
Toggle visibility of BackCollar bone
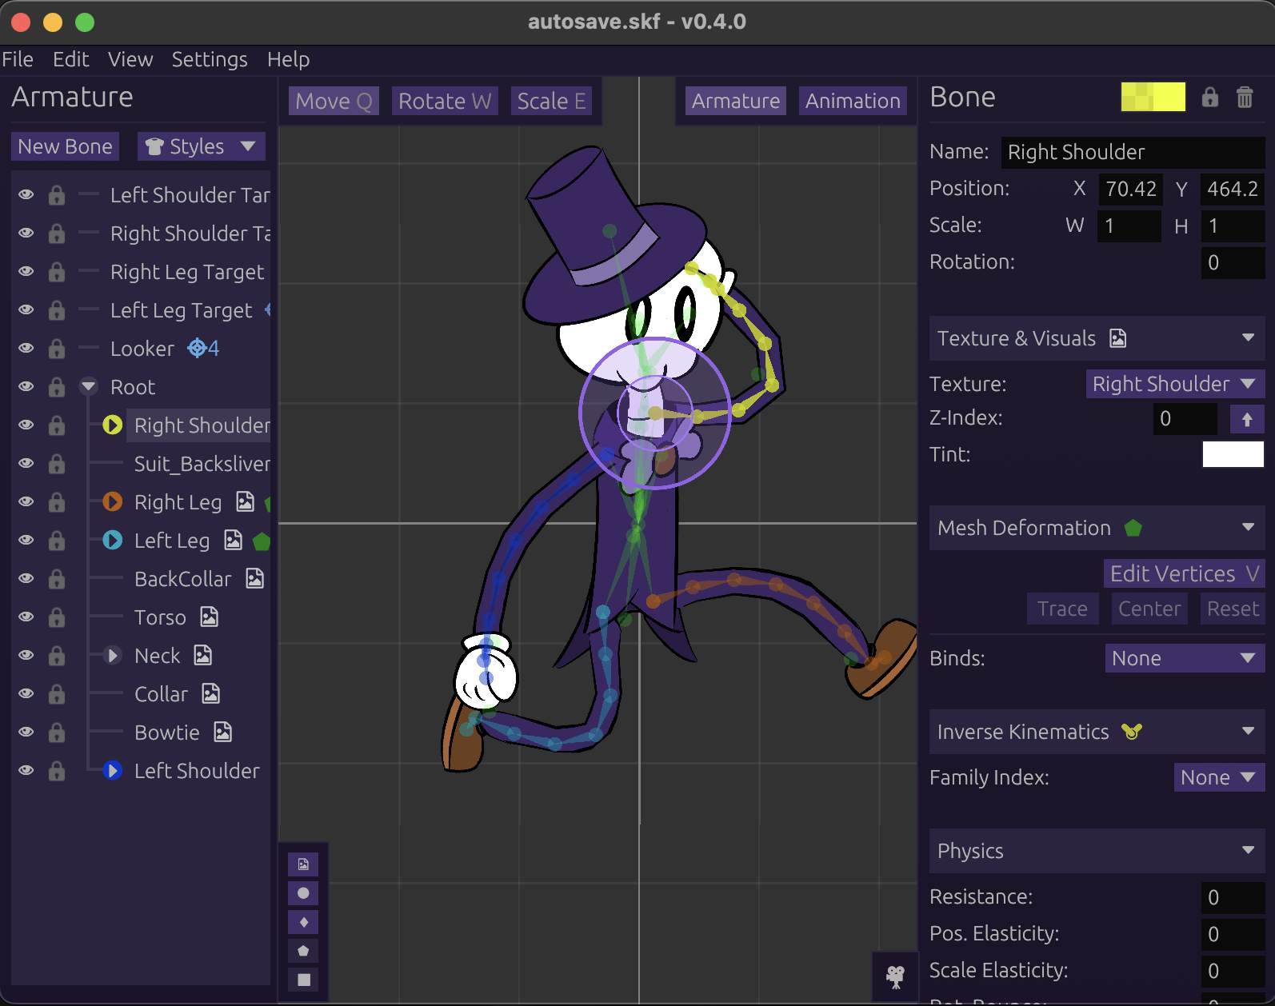26,579
